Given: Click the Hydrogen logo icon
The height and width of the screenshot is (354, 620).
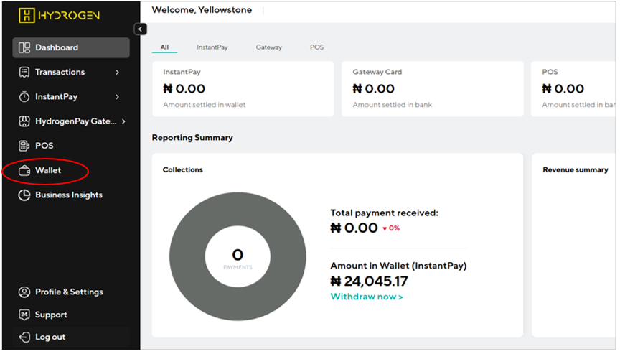Looking at the screenshot, I should pos(27,15).
